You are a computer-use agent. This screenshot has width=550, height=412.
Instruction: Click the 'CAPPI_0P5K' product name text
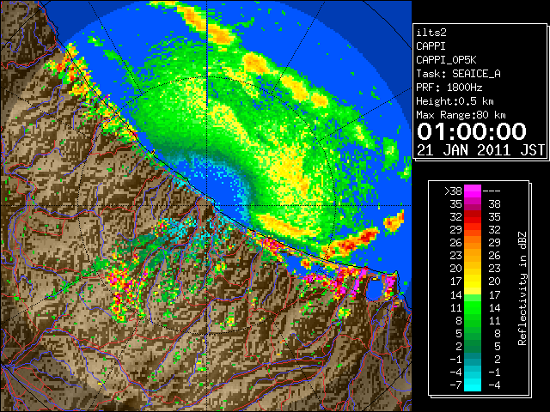click(x=446, y=60)
